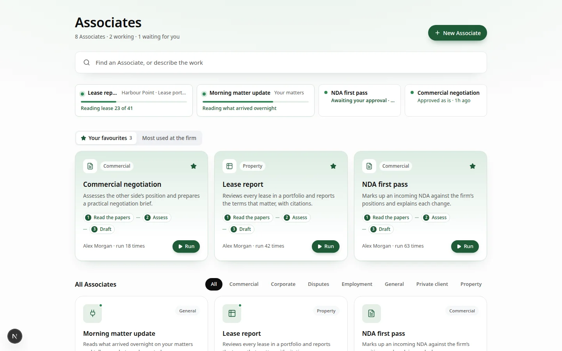
Task: Click the Commercial tag on Commercial negotiation card
Action: tap(117, 166)
